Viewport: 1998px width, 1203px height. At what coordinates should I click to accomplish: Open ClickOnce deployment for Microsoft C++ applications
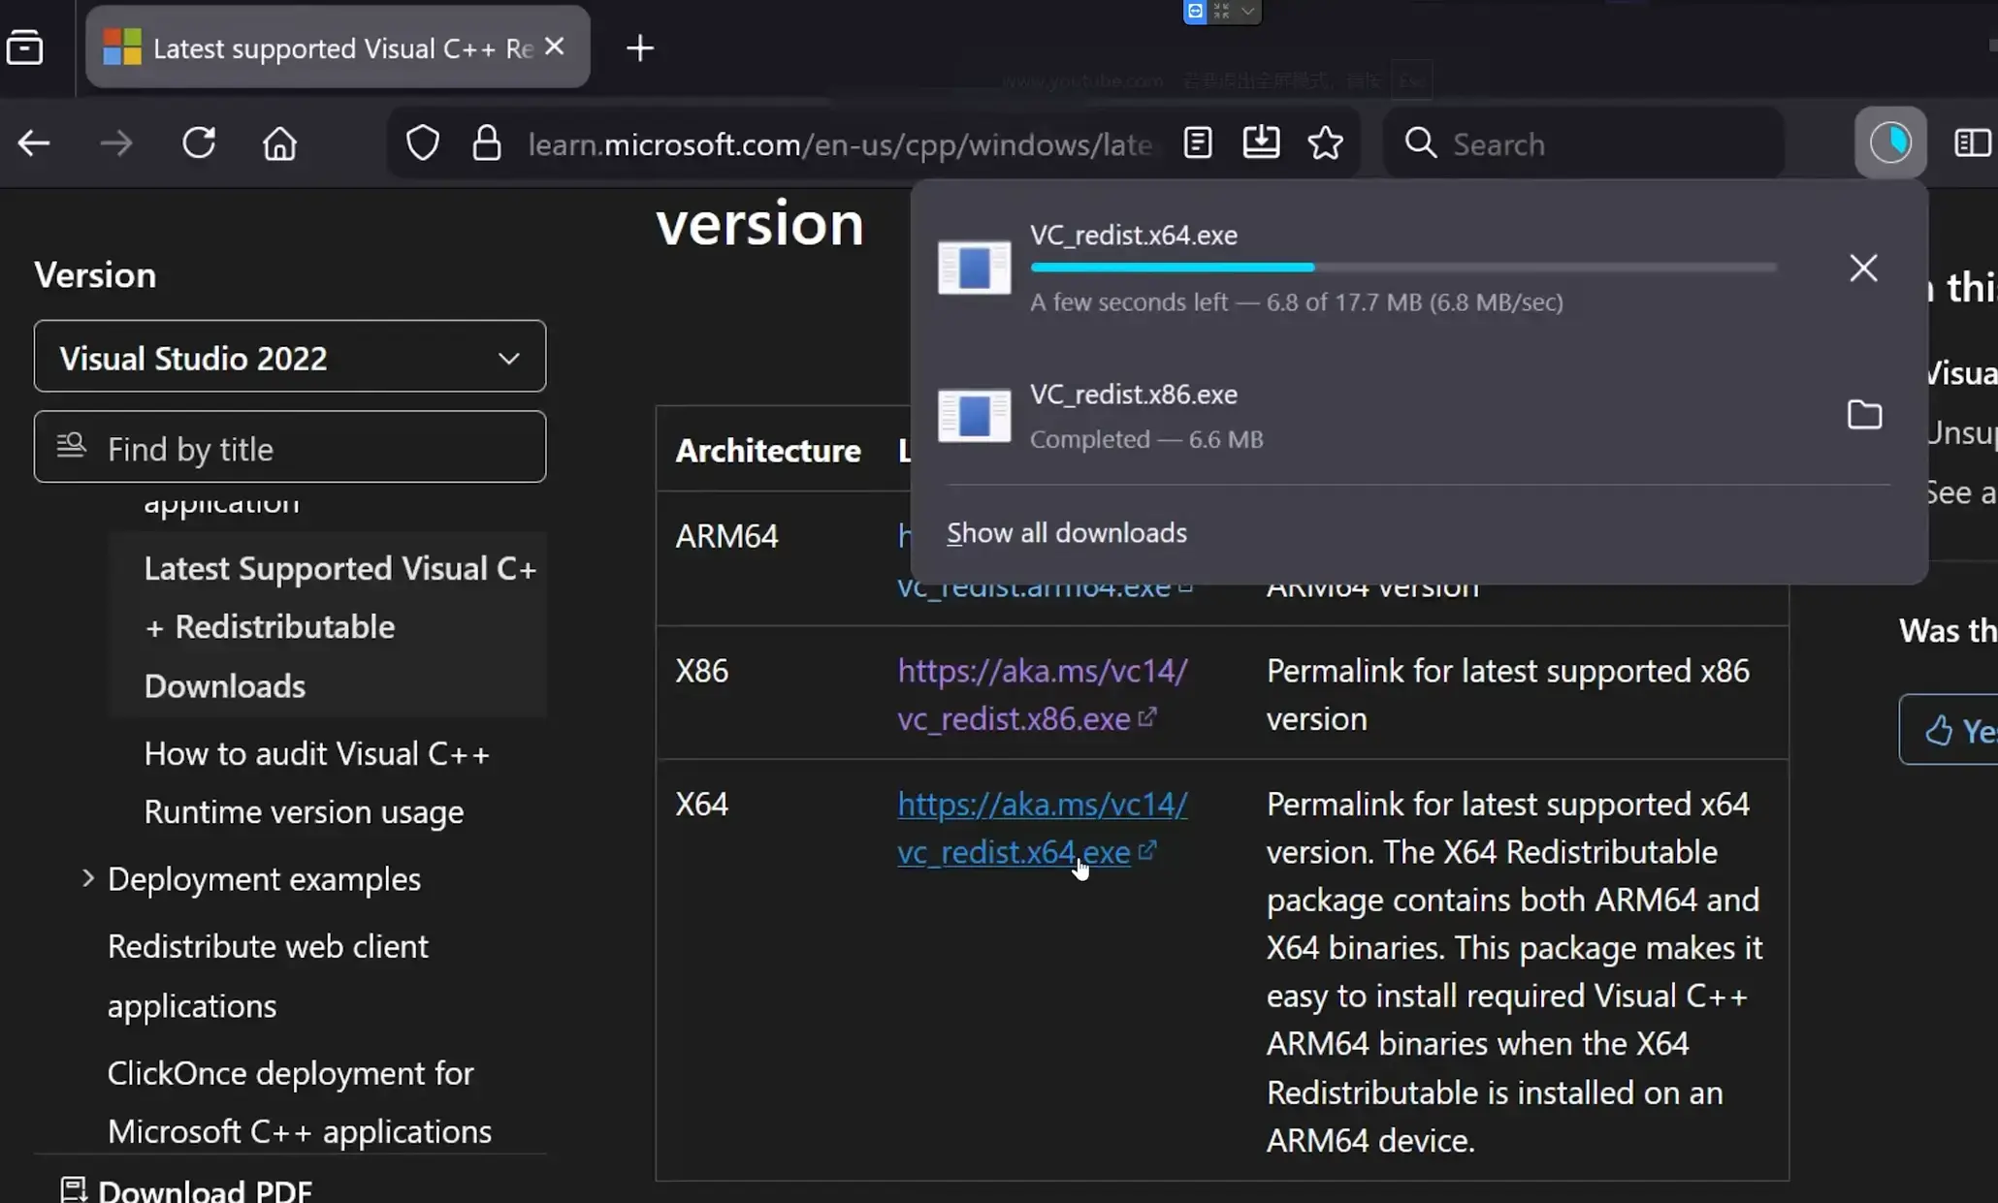click(300, 1102)
